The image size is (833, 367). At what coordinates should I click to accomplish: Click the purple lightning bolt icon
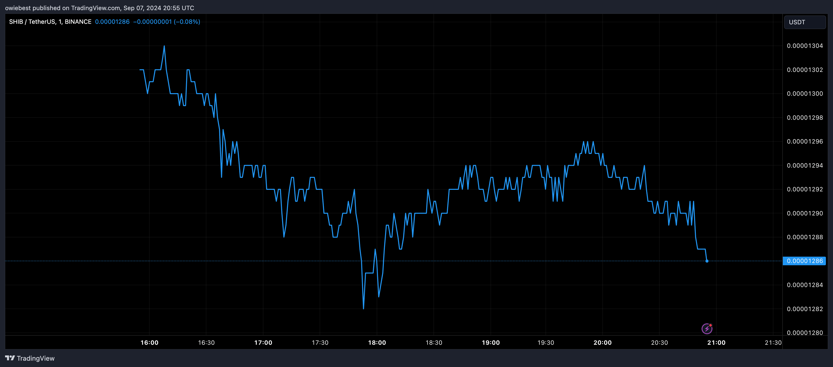point(707,329)
